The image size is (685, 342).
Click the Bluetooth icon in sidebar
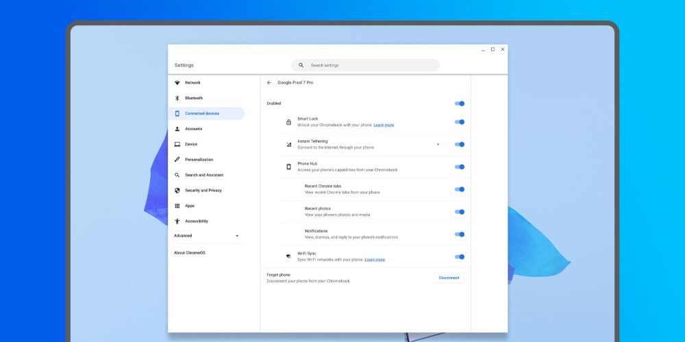click(177, 98)
